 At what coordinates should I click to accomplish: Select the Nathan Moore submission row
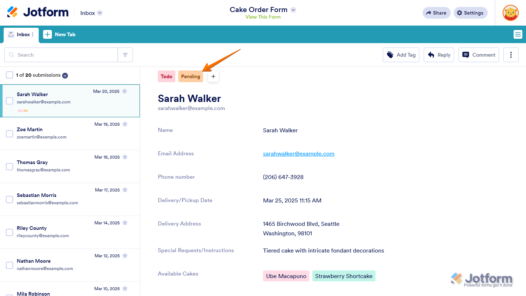[70, 265]
